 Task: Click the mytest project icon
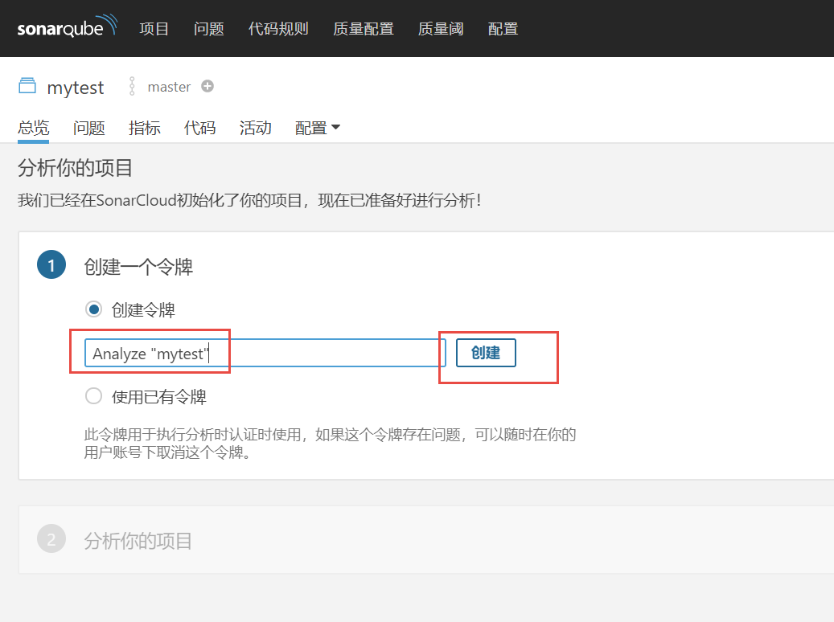tap(28, 87)
